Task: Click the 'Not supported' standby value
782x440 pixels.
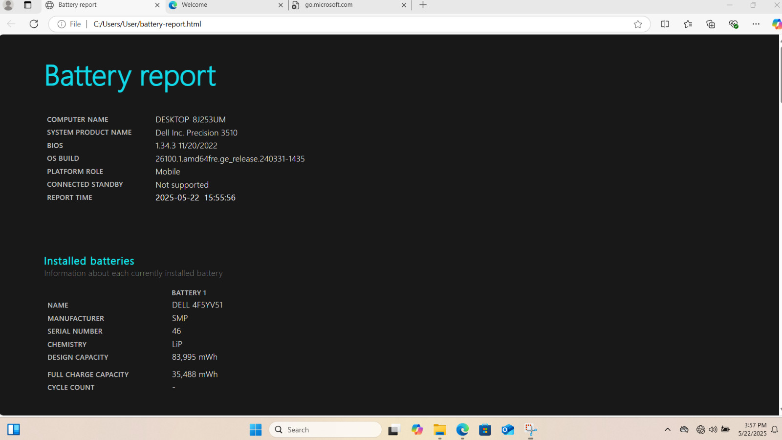Action: click(182, 185)
